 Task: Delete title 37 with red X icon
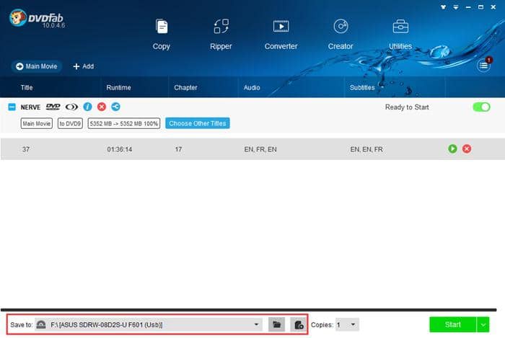click(x=467, y=148)
